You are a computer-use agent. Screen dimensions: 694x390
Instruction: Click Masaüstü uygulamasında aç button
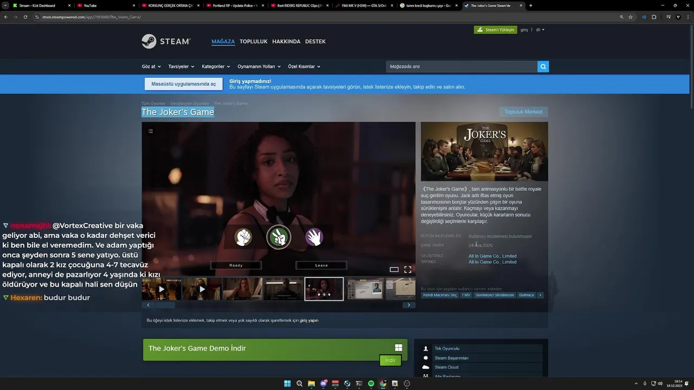pyautogui.click(x=184, y=84)
